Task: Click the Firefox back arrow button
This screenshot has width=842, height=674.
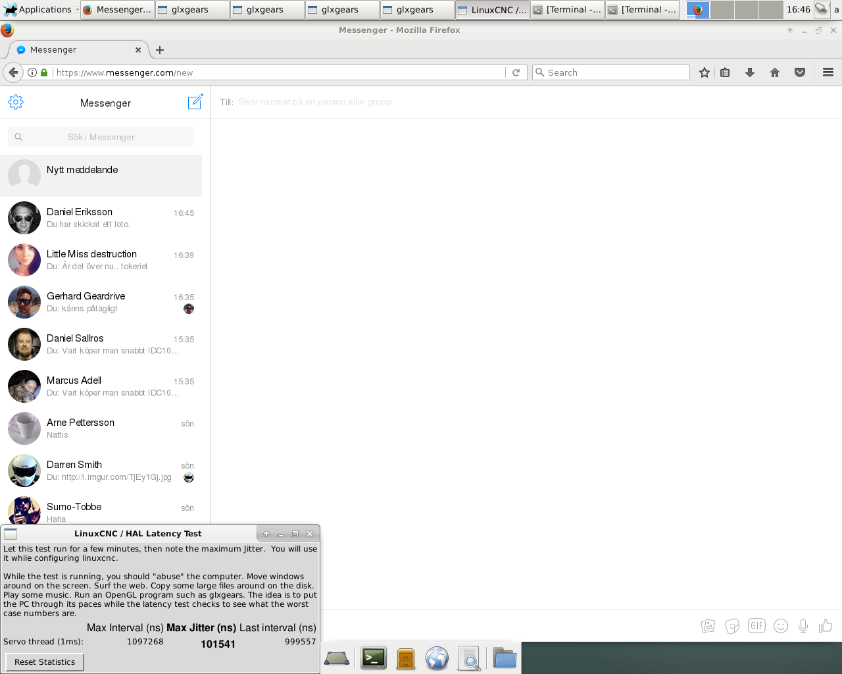Action: pos(13,72)
